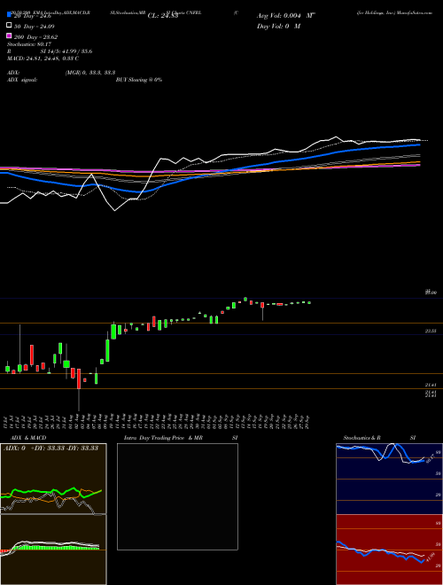Image resolution: width=443 pixels, height=585 pixels.
Task: Click the blue 20 Day legend swatch
Action: [10, 14]
